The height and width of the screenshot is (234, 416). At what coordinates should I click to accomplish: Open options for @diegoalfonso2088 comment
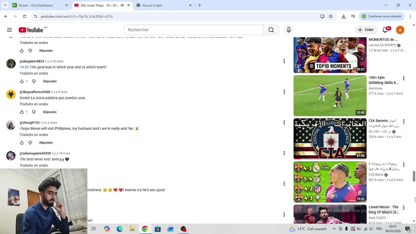[284, 92]
